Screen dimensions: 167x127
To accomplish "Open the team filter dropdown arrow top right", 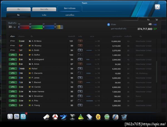I will click(157, 20).
